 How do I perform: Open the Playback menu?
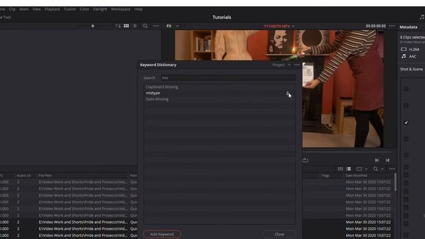(x=52, y=9)
